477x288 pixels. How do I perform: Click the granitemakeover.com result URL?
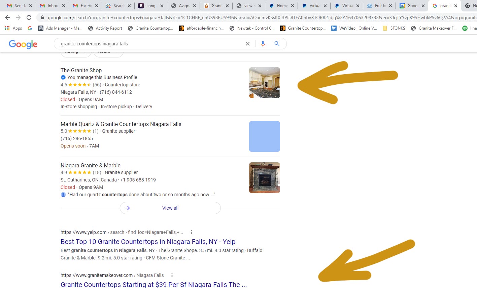pyautogui.click(x=112, y=275)
